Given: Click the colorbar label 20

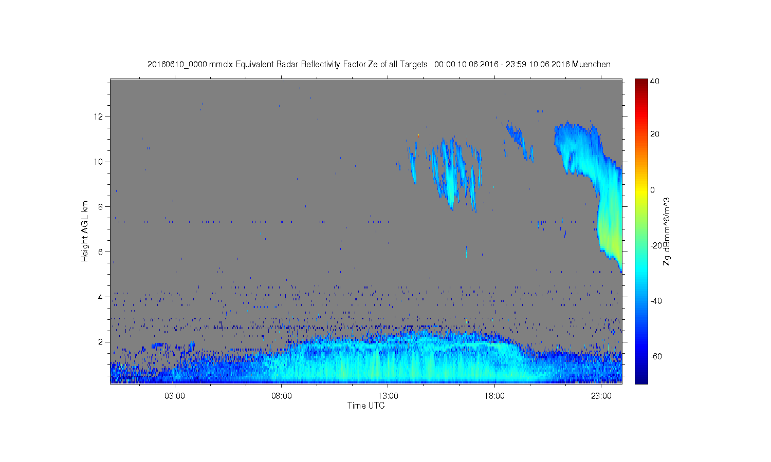Looking at the screenshot, I should [x=655, y=134].
